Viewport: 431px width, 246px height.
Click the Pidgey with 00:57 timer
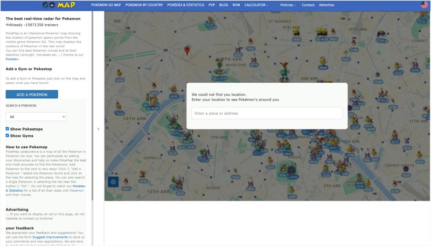tap(292, 189)
